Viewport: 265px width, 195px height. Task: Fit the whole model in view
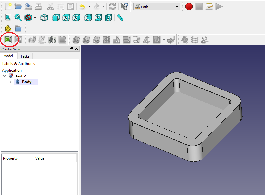click(x=7, y=18)
